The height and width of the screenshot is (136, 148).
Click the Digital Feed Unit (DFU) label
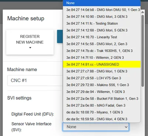click(33, 114)
